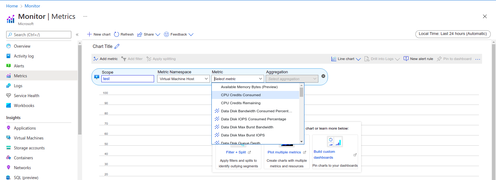Edit chart title with pencil icon
The image size is (496, 180).
[x=117, y=46]
